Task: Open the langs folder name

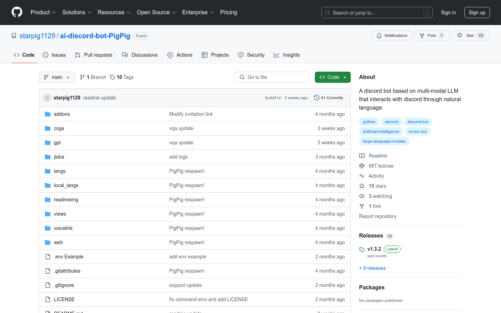Action: (60, 171)
